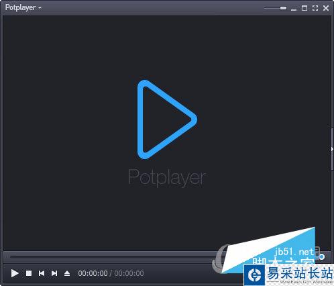This screenshot has height=286, width=334.
Task: Jump to the previous track
Action: pyautogui.click(x=42, y=273)
